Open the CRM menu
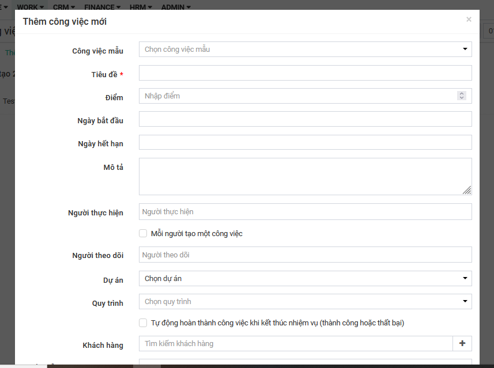Screen dimensions: 494x368 click(64, 7)
